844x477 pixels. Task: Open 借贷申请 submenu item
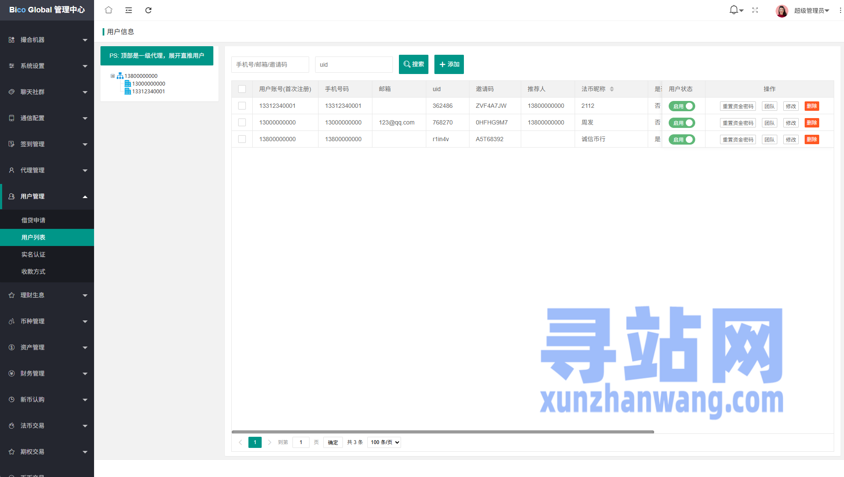tap(33, 220)
